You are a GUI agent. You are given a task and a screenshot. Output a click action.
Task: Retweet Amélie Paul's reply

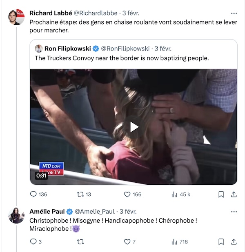(80, 241)
